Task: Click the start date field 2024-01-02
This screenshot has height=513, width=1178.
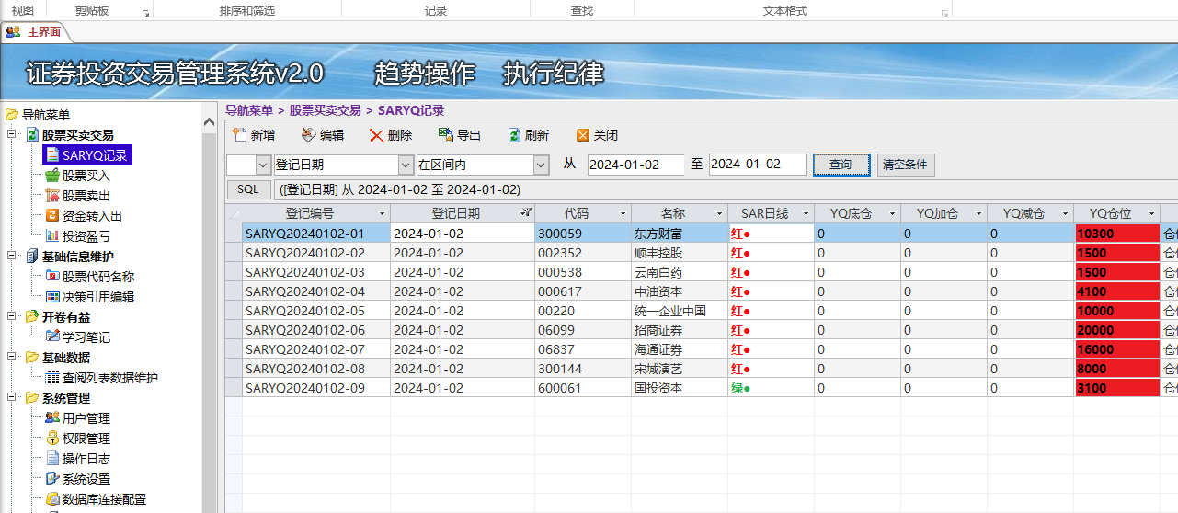Action: (x=636, y=165)
